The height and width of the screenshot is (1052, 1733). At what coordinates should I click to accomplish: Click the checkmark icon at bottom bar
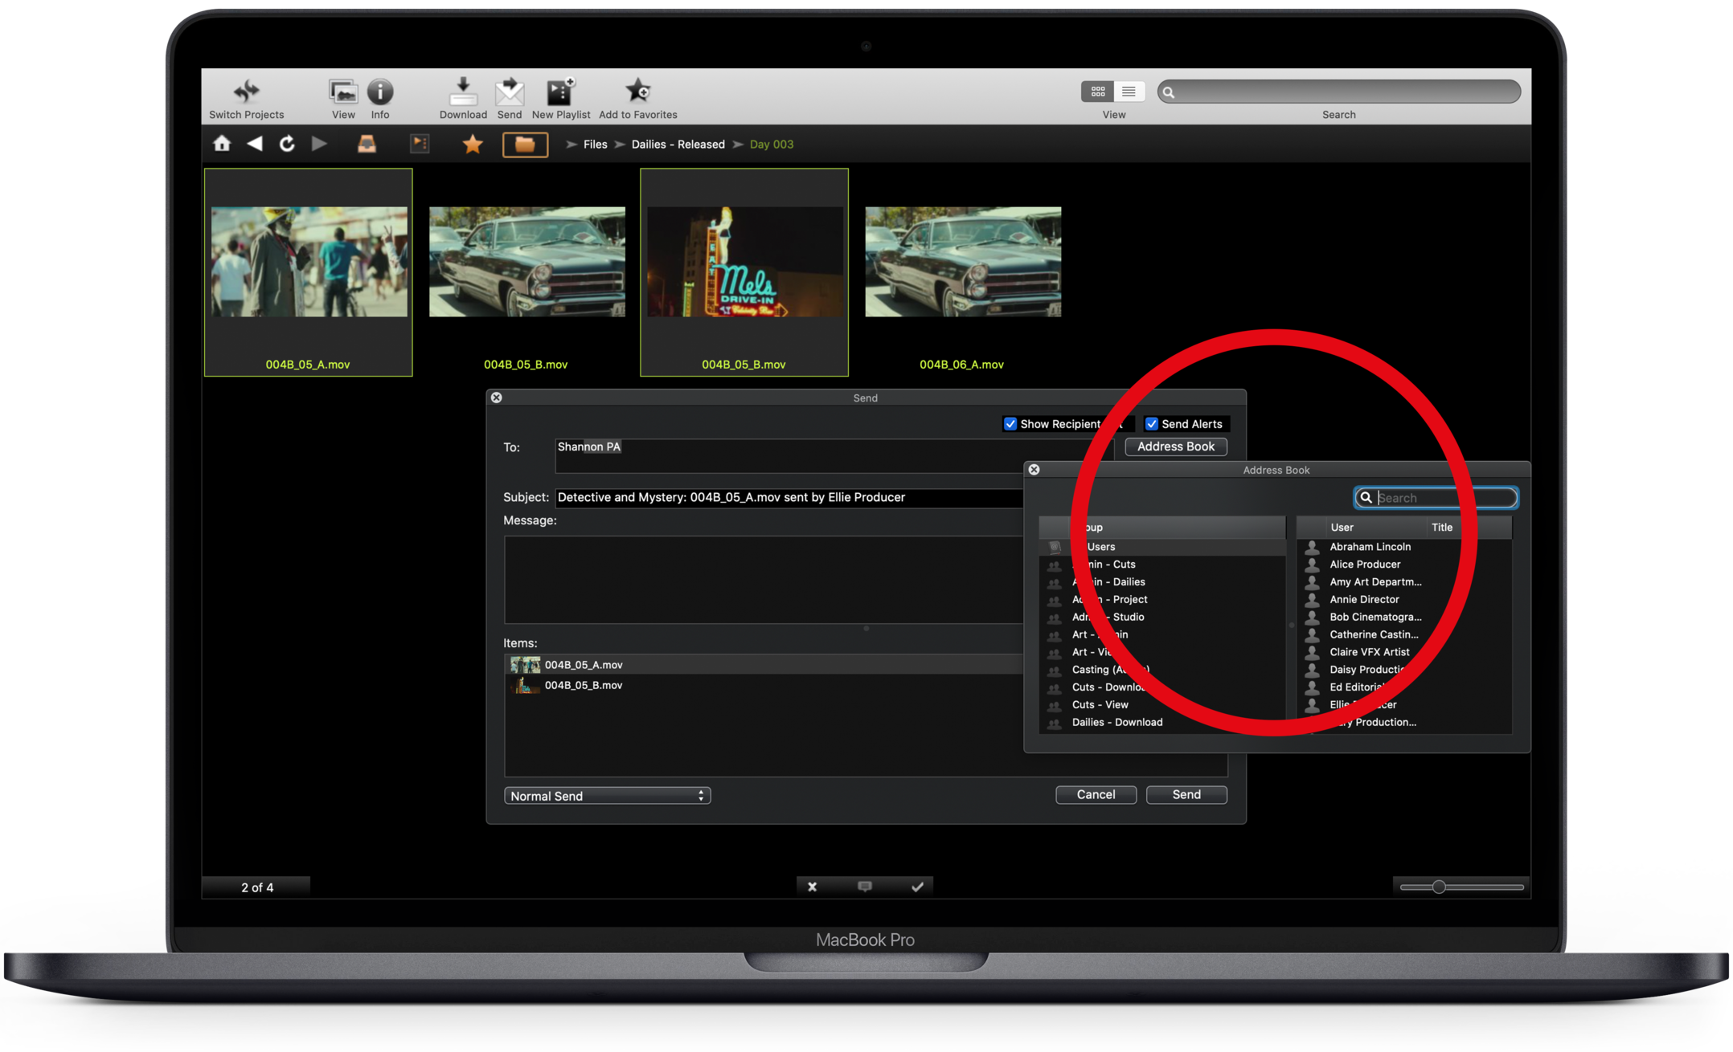point(917,887)
